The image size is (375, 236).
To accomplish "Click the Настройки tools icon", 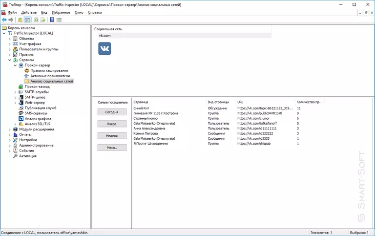I will point(15,140).
